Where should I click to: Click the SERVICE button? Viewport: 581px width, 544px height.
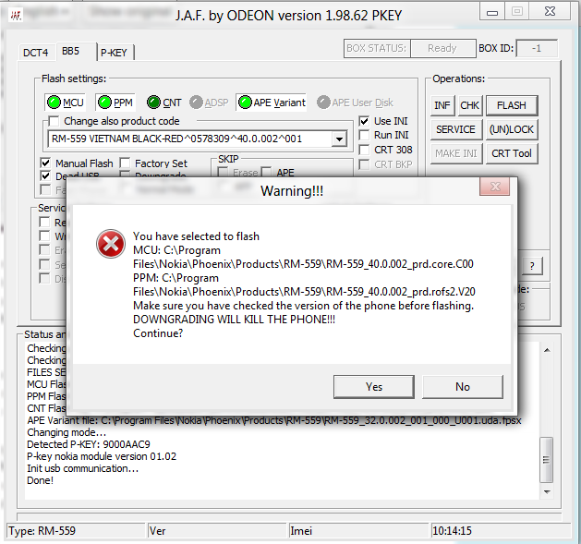pyautogui.click(x=455, y=129)
